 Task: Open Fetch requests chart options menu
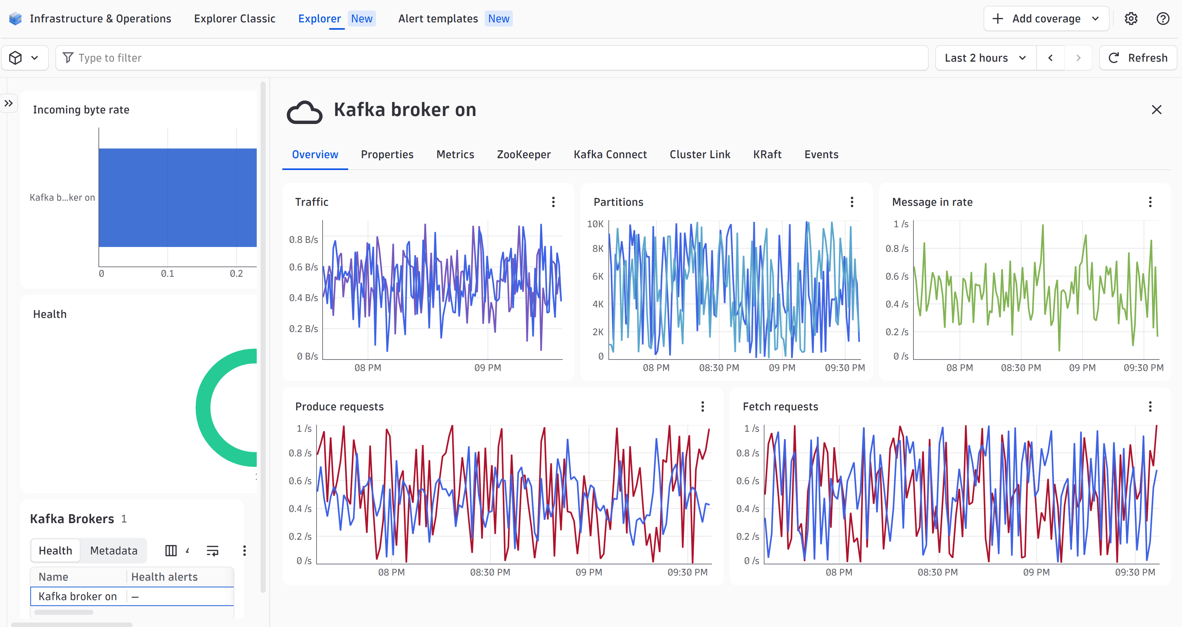(x=1150, y=407)
